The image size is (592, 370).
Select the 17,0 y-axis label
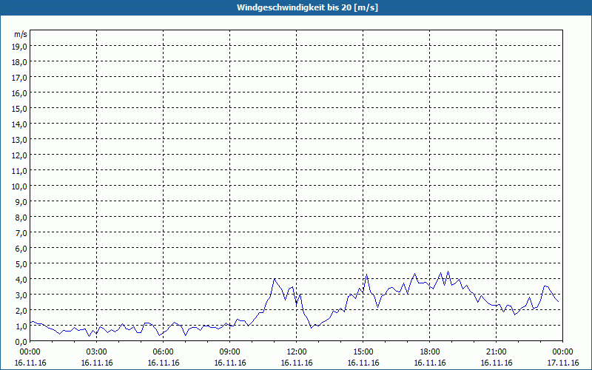point(20,78)
